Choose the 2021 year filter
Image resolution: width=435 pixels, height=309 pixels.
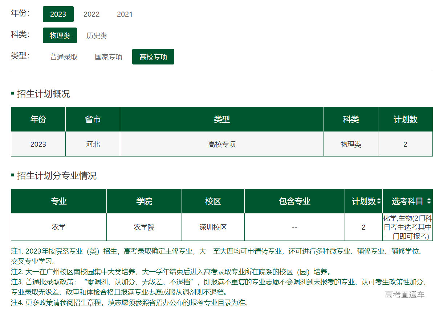point(125,14)
